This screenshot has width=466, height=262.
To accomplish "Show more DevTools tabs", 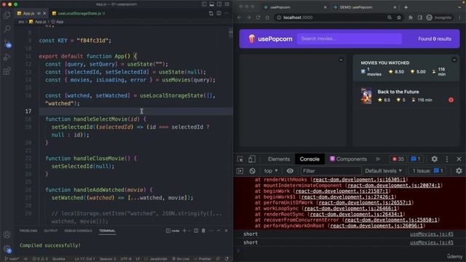I will pyautogui.click(x=377, y=159).
